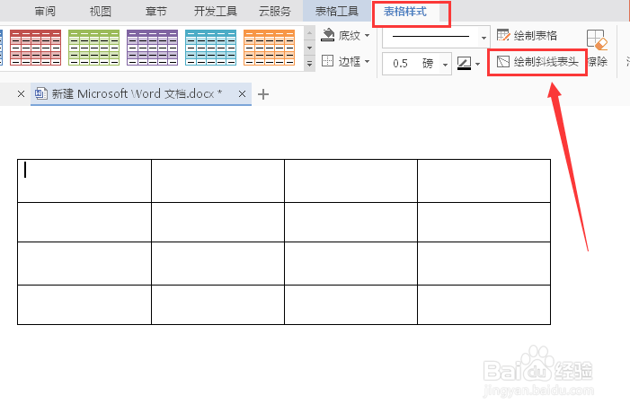Open the border color dropdown arrow
Screen dimensions: 630x413
point(477,64)
